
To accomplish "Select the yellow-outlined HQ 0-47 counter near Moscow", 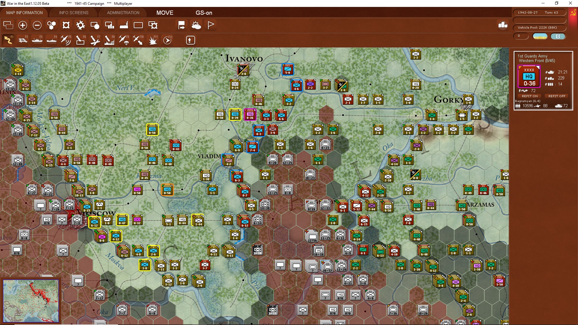I will pos(122,220).
